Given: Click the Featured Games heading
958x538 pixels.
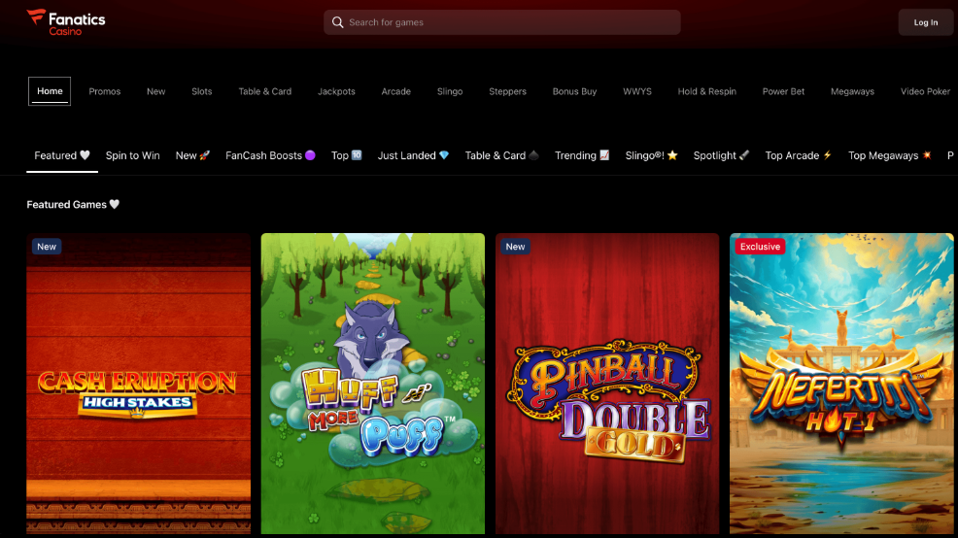Looking at the screenshot, I should pyautogui.click(x=73, y=205).
